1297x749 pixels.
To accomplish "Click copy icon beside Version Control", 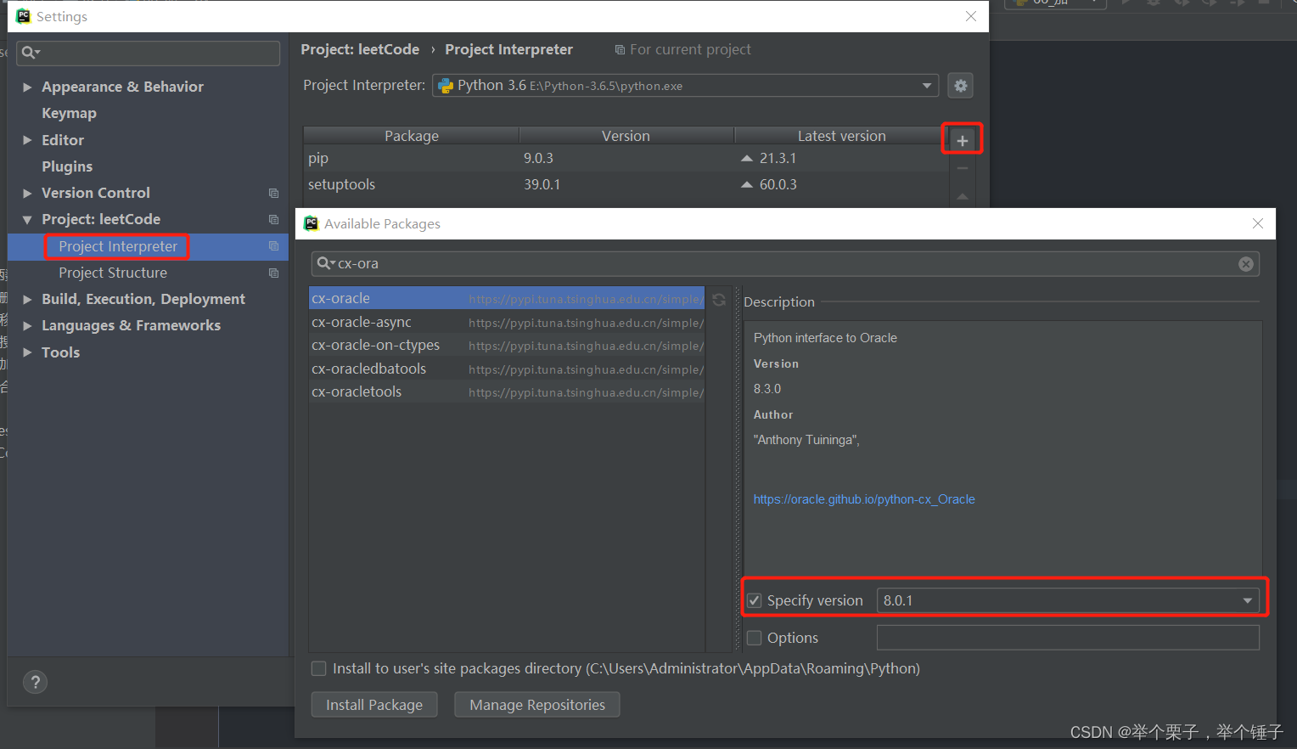I will pos(273,194).
